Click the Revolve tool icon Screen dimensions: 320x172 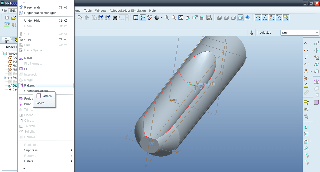[x=316, y=50]
